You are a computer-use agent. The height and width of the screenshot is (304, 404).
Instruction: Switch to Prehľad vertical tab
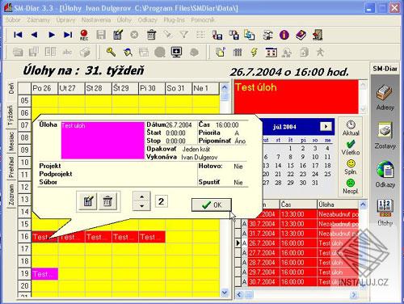(x=11, y=167)
